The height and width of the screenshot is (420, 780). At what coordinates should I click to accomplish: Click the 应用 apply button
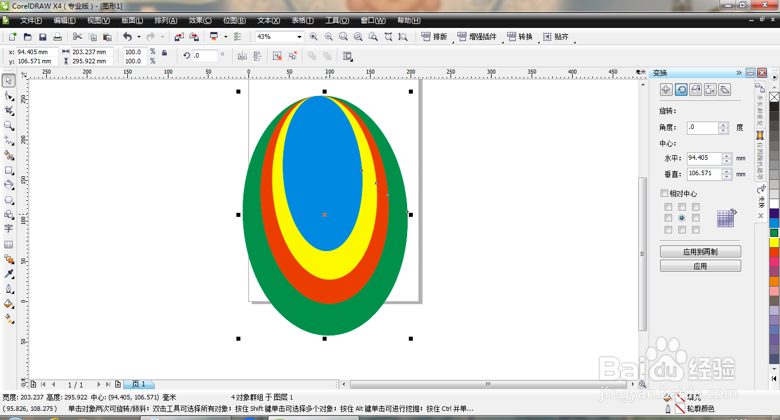tap(701, 266)
